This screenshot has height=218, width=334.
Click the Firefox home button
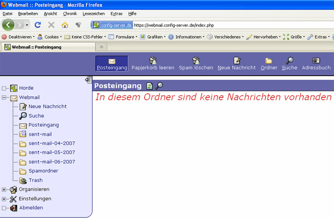pos(64,24)
